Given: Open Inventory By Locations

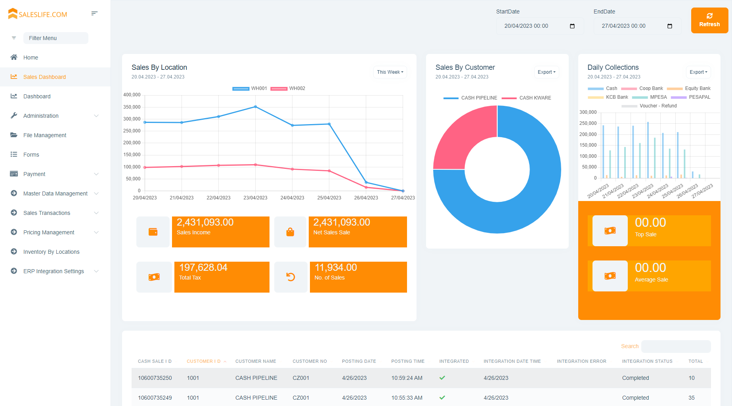Looking at the screenshot, I should click(55, 252).
